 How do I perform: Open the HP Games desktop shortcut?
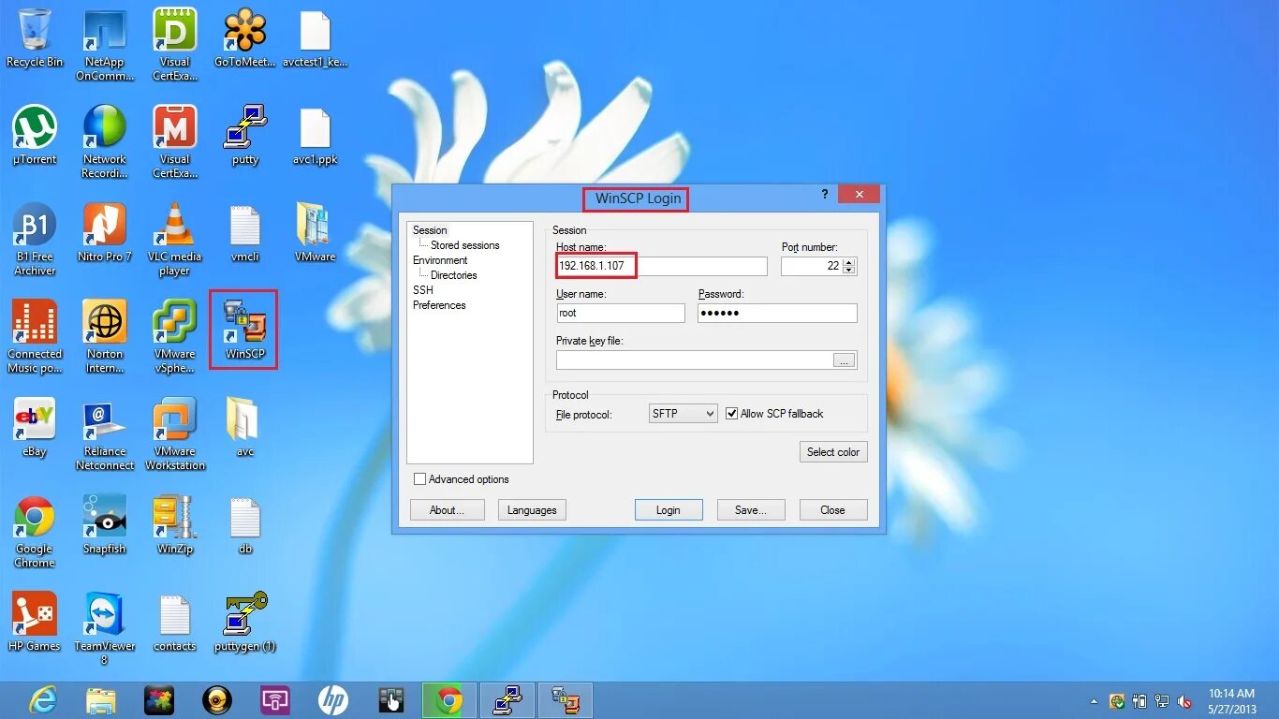(35, 623)
